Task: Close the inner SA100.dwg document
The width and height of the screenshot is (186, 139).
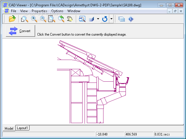Action: [181, 11]
